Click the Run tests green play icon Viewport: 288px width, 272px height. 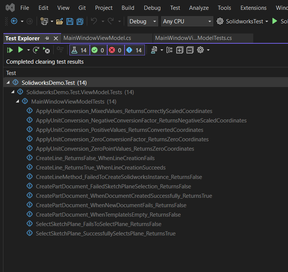click(x=20, y=50)
